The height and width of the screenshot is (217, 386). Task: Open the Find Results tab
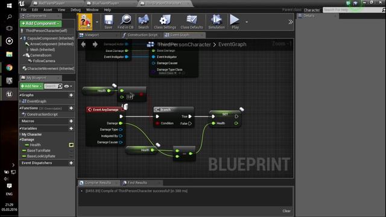click(x=137, y=183)
